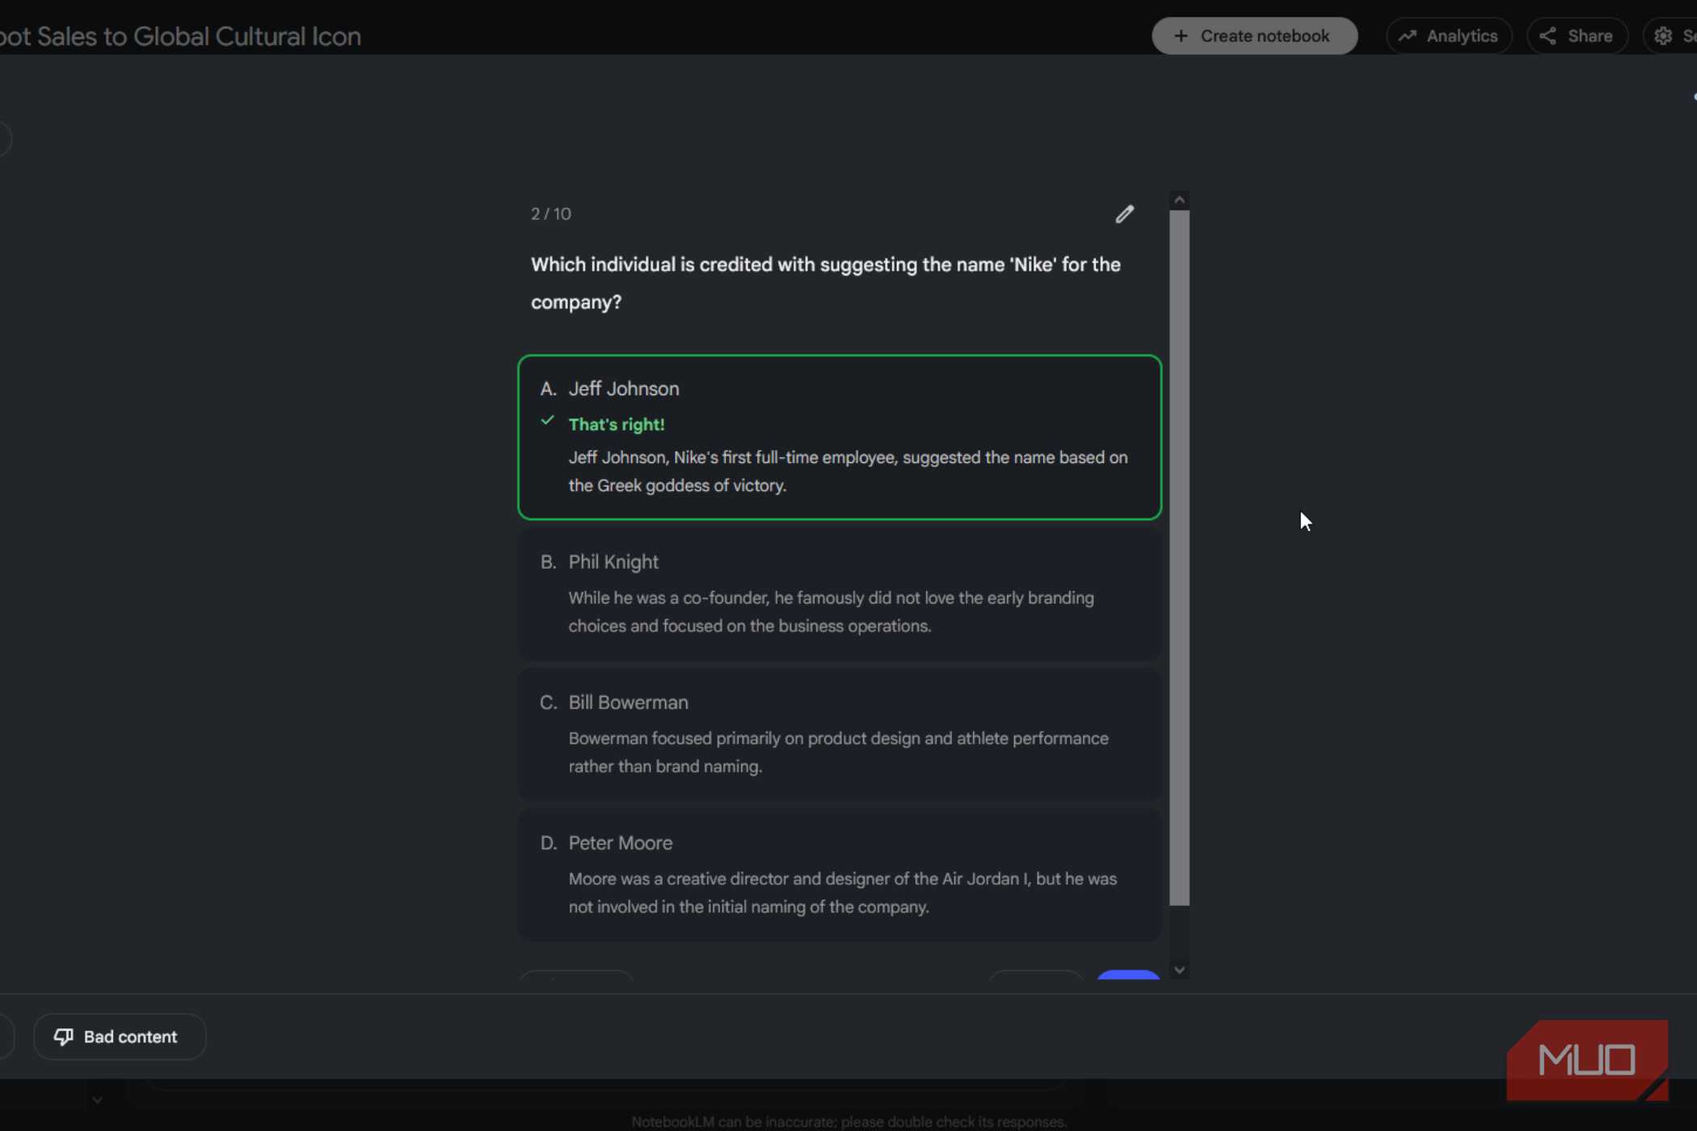Click the "NotebookLM can be inaccurate" disclaimer
Image resolution: width=1697 pixels, height=1131 pixels.
point(848,1121)
